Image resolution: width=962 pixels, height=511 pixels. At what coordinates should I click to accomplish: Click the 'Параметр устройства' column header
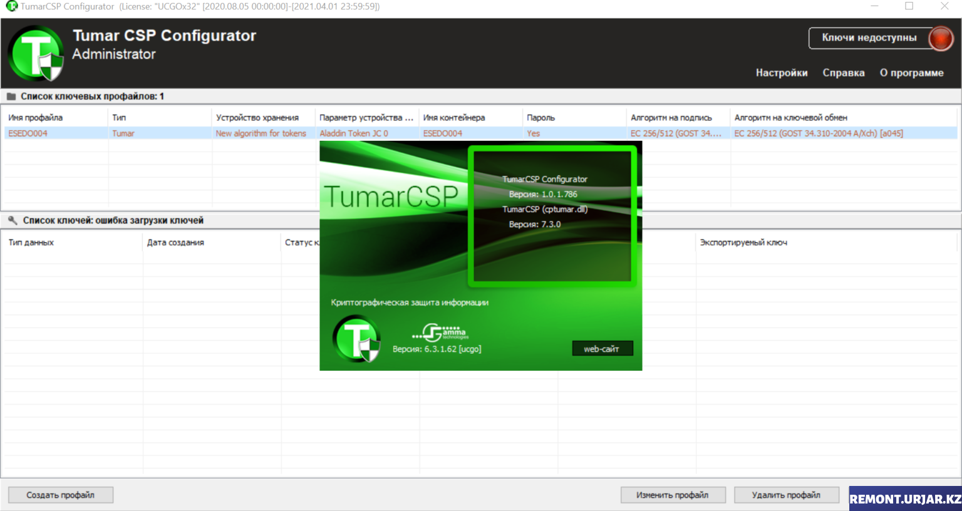pyautogui.click(x=366, y=118)
